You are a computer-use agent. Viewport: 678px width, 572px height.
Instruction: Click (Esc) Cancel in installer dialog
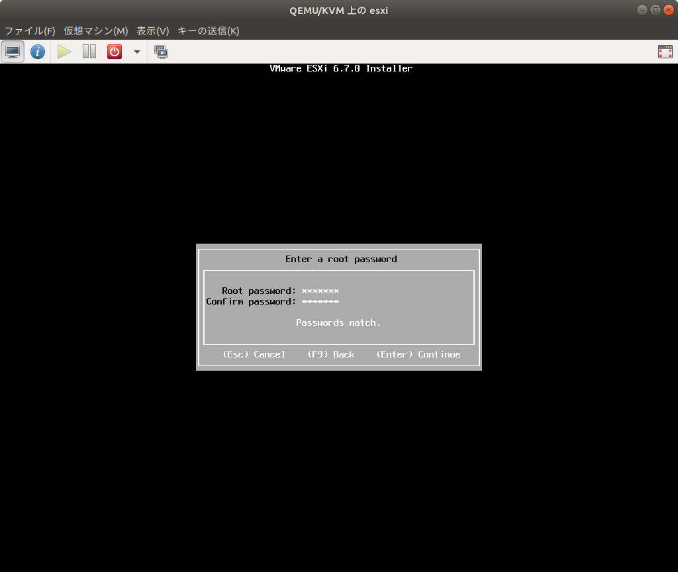(x=254, y=355)
